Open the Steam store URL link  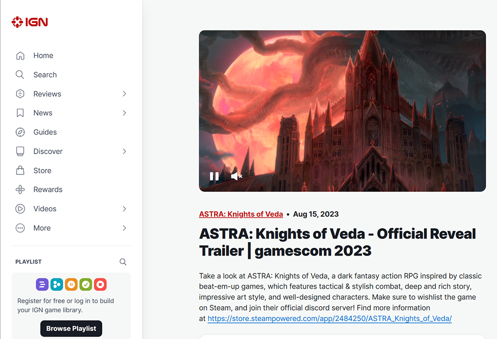coord(330,319)
